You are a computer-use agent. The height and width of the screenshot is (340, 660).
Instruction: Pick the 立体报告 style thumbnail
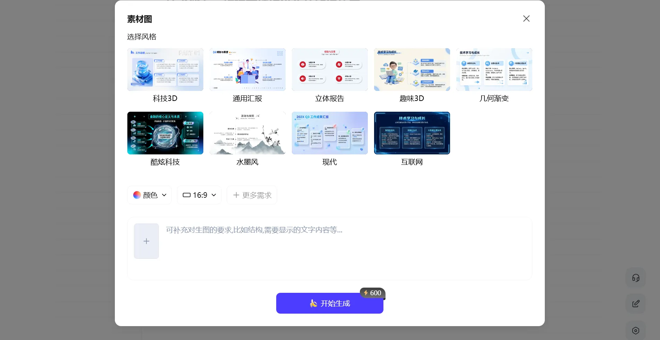pos(330,70)
